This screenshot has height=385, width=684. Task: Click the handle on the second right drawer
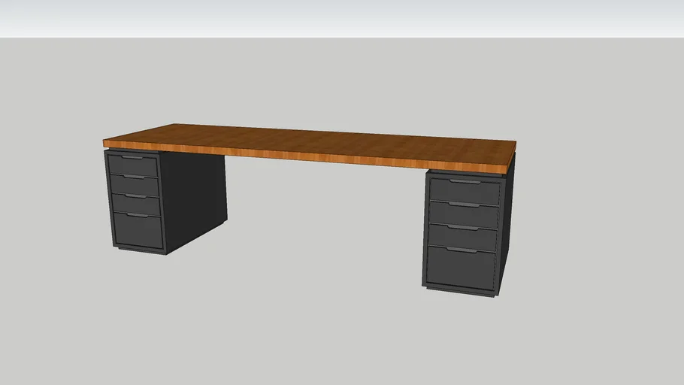[465, 204]
